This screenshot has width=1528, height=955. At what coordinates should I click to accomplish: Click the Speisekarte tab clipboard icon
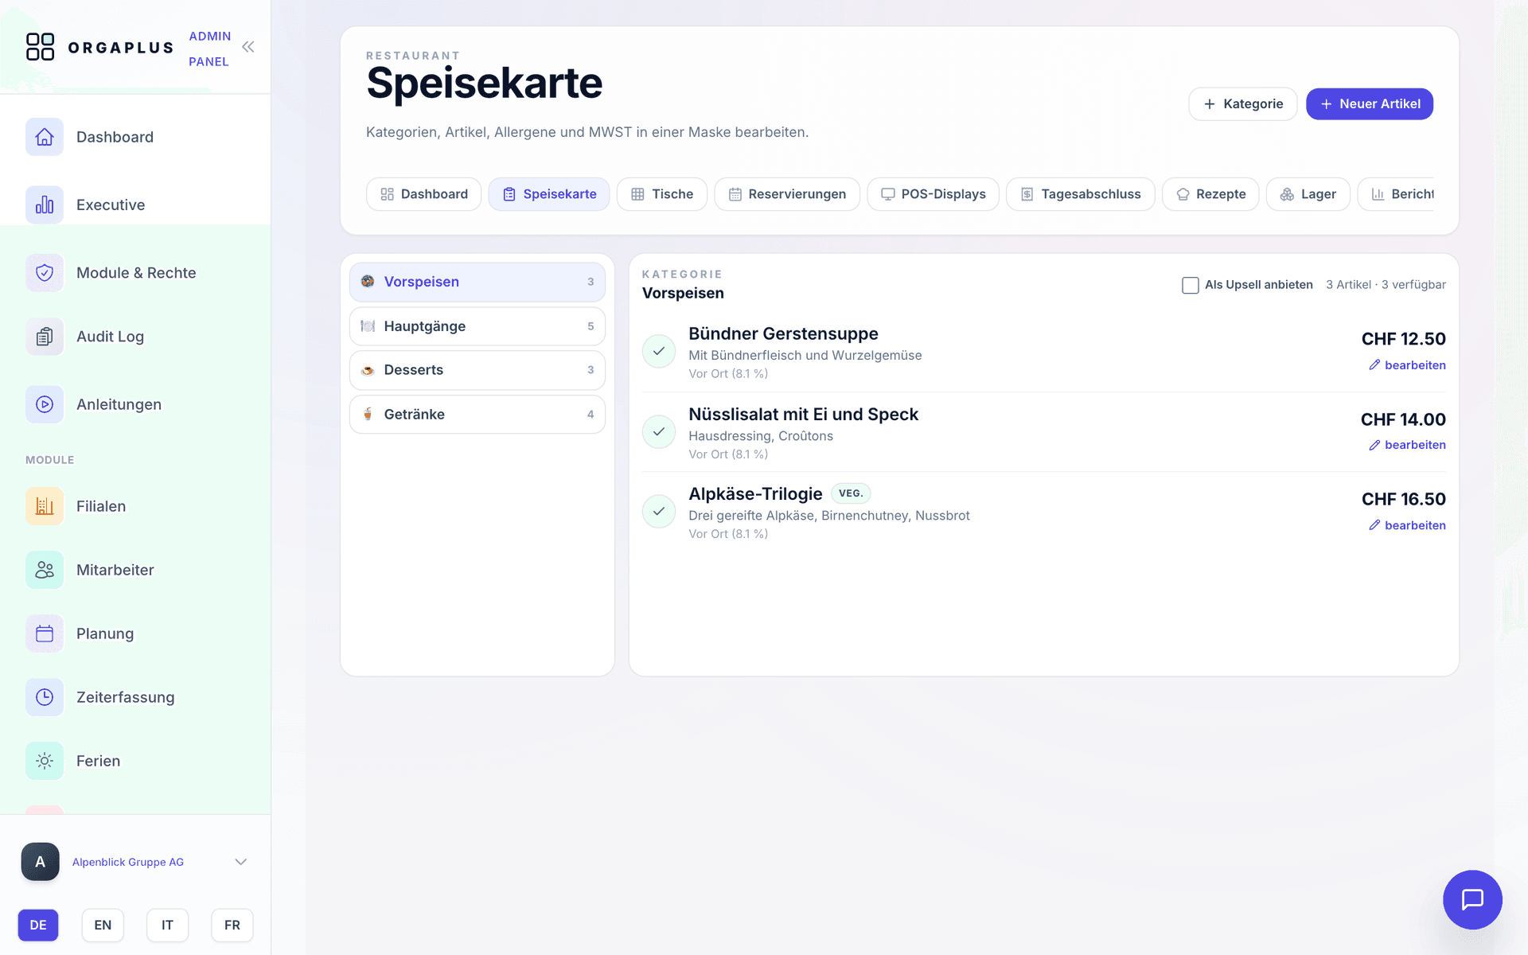coord(509,194)
